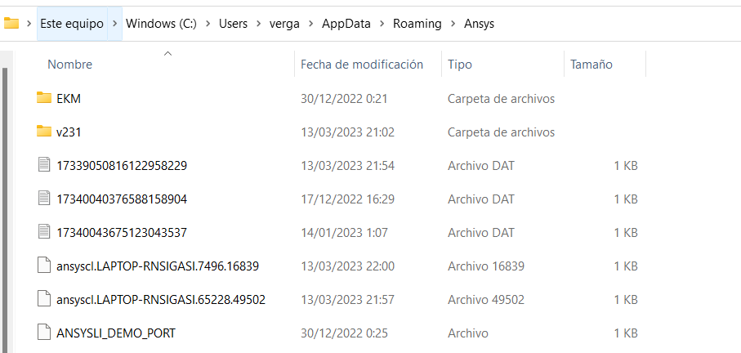Sort files by Nombre column header
741x353 pixels.
tap(70, 65)
